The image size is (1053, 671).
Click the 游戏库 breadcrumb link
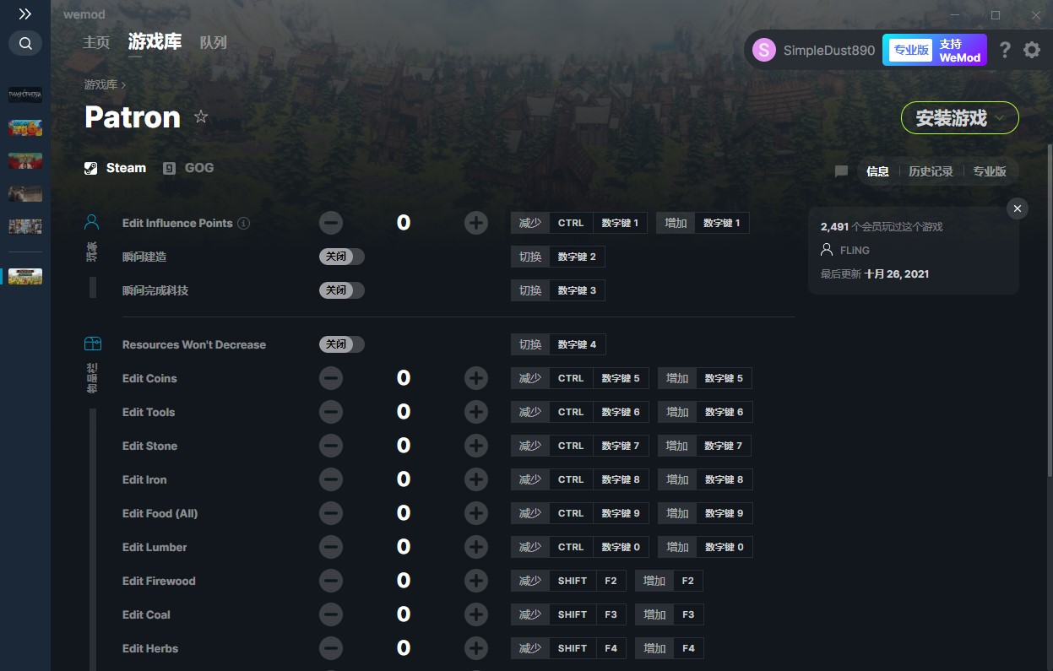click(100, 84)
